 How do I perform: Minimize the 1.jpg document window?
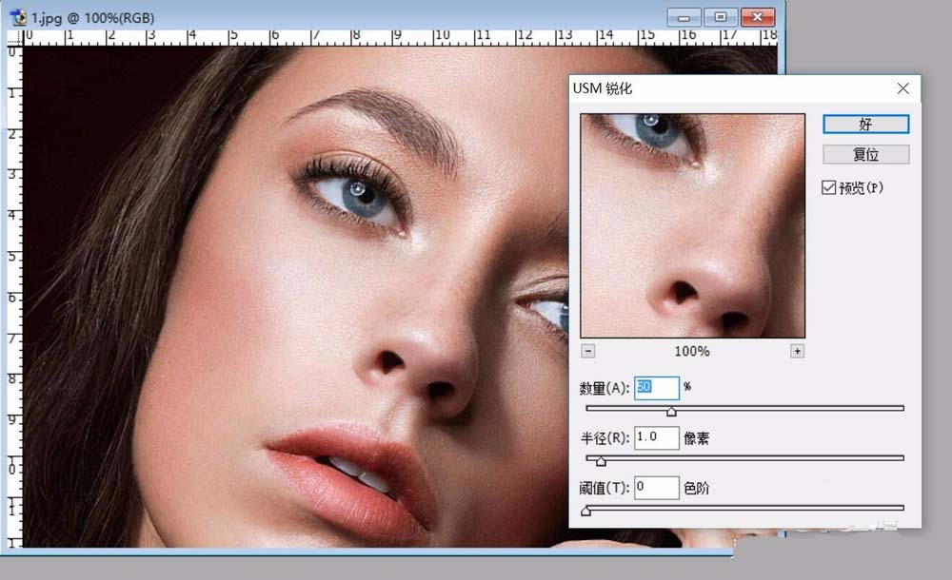pyautogui.click(x=684, y=17)
